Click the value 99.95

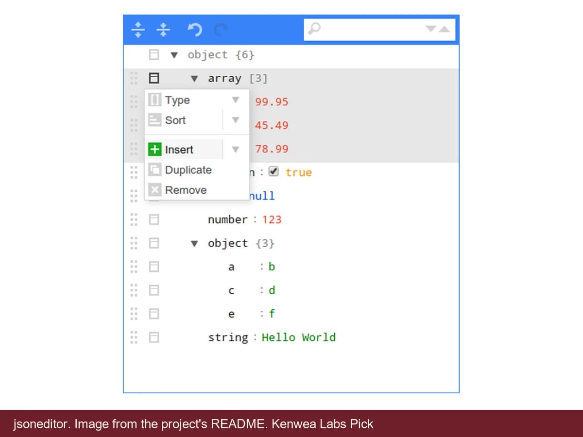[272, 101]
